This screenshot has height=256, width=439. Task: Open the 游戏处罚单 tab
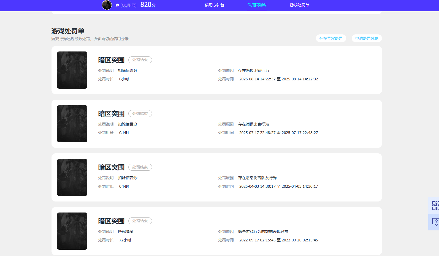[x=299, y=5]
